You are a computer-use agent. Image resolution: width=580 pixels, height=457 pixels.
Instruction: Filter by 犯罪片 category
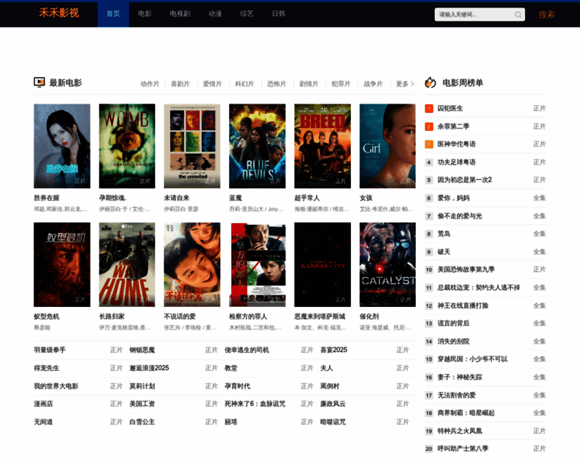(341, 84)
